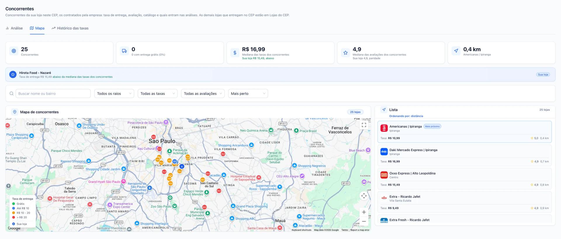The width and height of the screenshot is (561, 239).
Task: Click Keyboard shortcuts on the map
Action: (301, 230)
